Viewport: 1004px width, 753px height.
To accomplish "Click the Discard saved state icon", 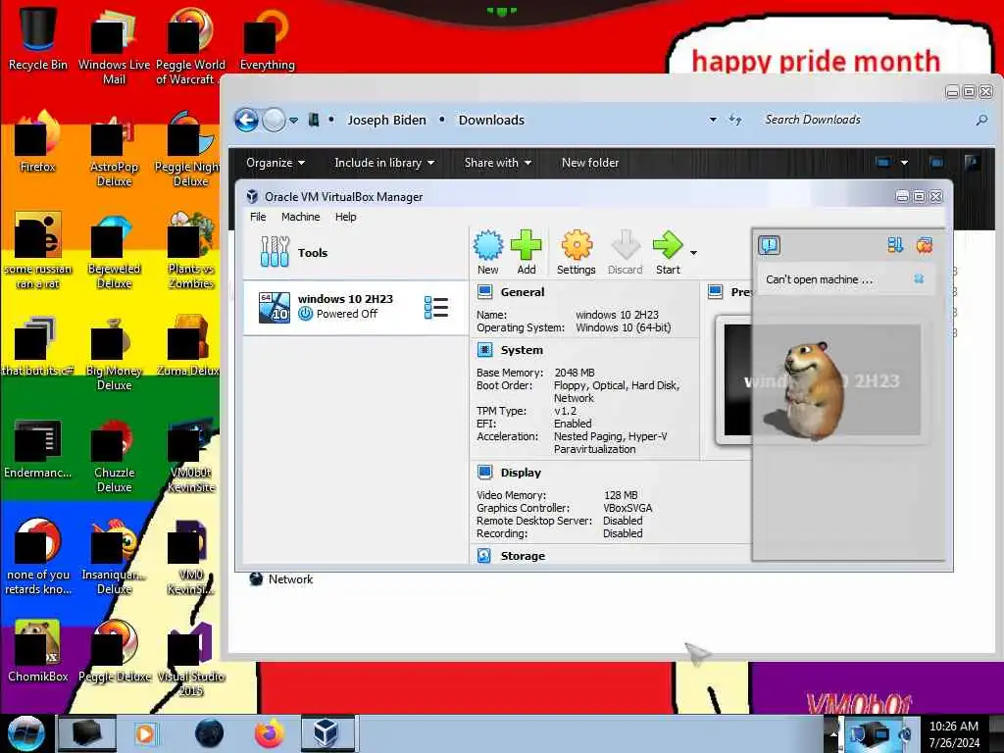I will pyautogui.click(x=625, y=252).
